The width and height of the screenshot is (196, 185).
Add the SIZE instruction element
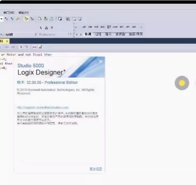[115, 27]
